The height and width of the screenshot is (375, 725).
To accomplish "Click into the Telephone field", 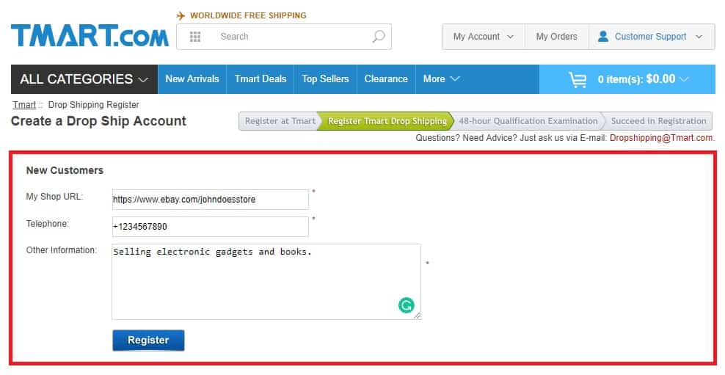I will pyautogui.click(x=211, y=227).
